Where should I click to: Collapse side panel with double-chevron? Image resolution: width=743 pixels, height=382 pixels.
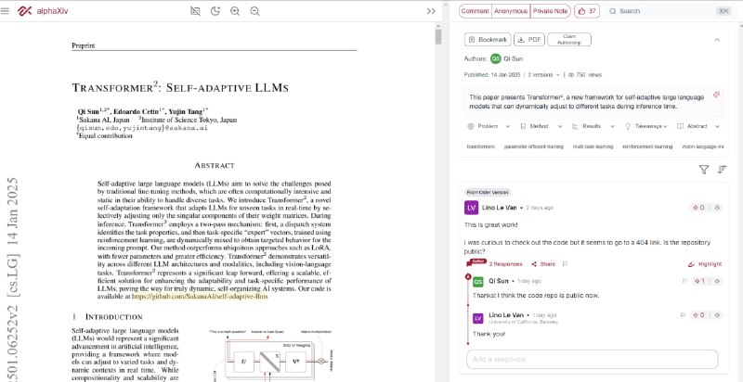click(431, 11)
